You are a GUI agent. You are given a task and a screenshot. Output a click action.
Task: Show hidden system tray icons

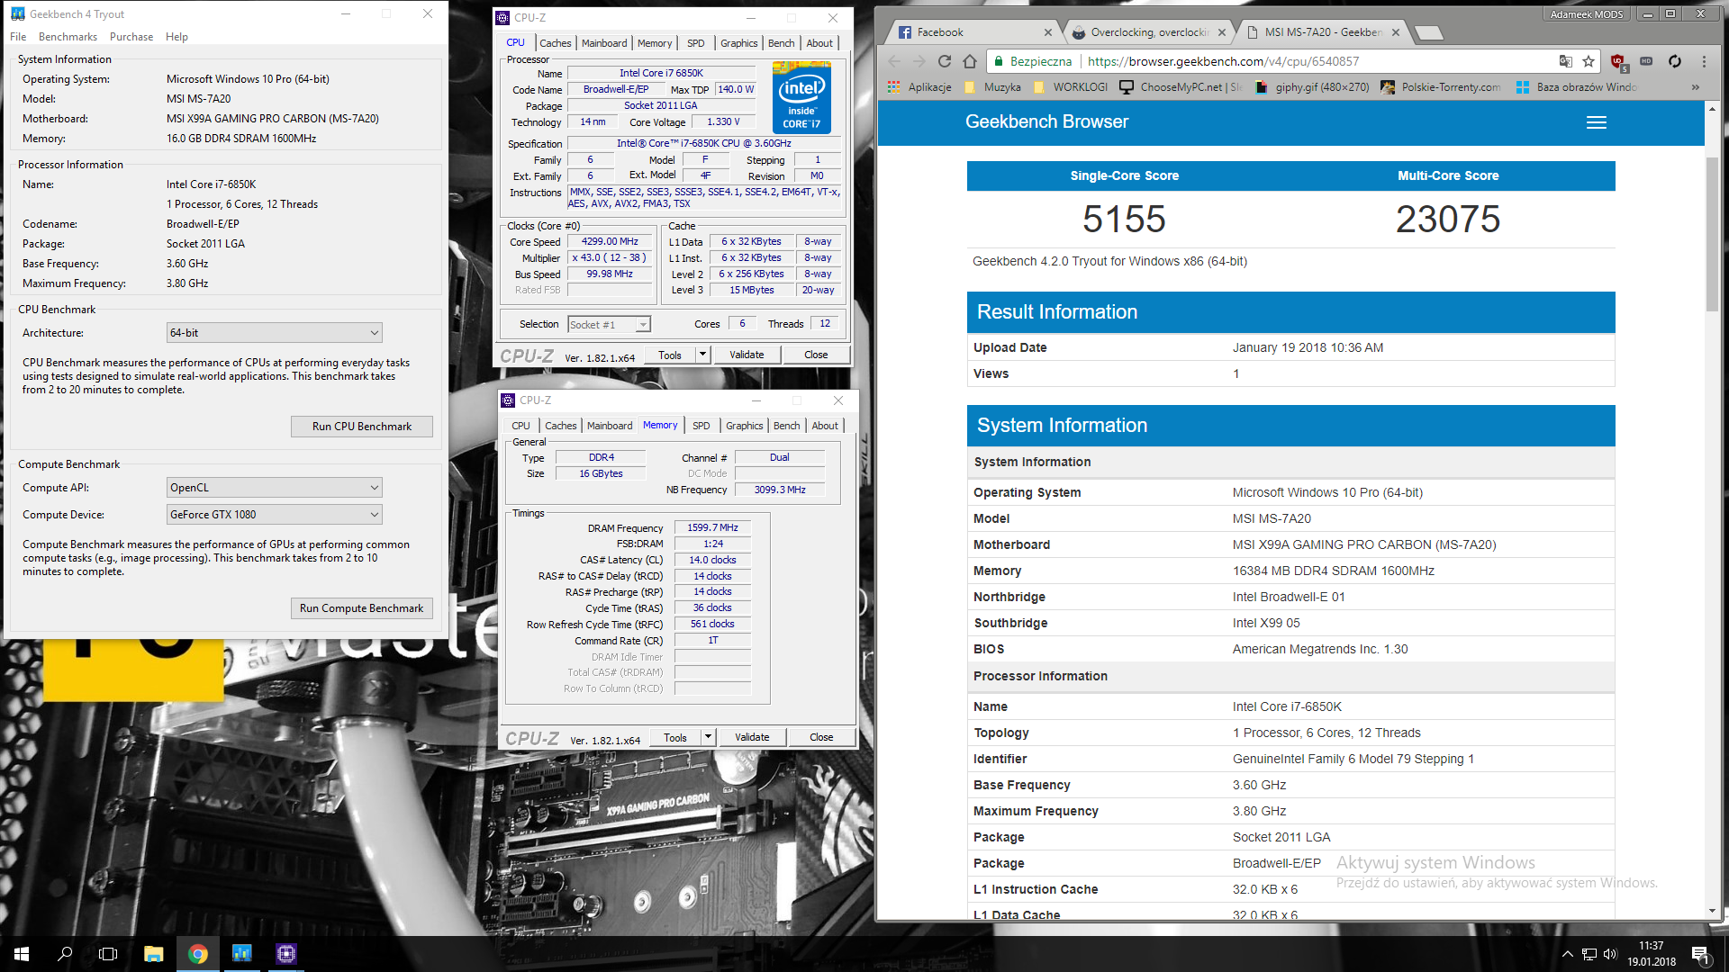[1568, 954]
